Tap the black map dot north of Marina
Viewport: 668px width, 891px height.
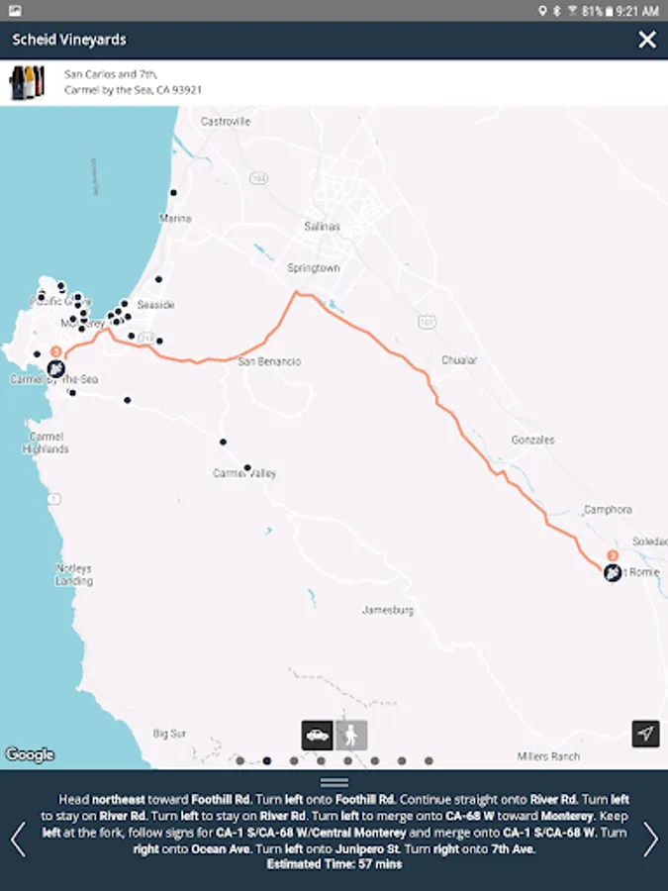pos(173,193)
